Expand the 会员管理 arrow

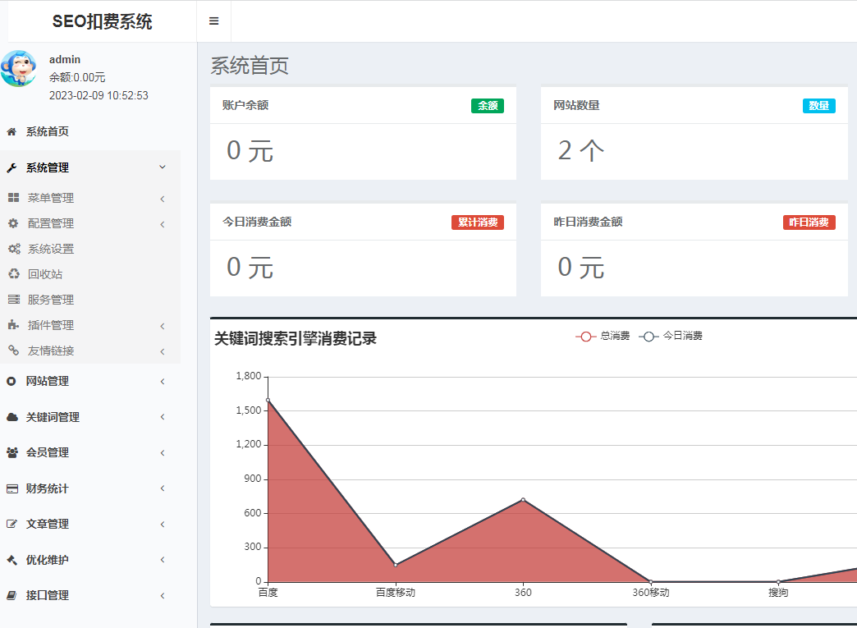[x=163, y=452]
